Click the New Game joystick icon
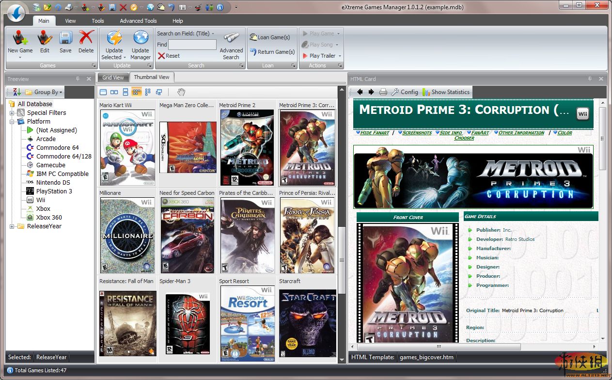This screenshot has width=612, height=380. (x=20, y=38)
